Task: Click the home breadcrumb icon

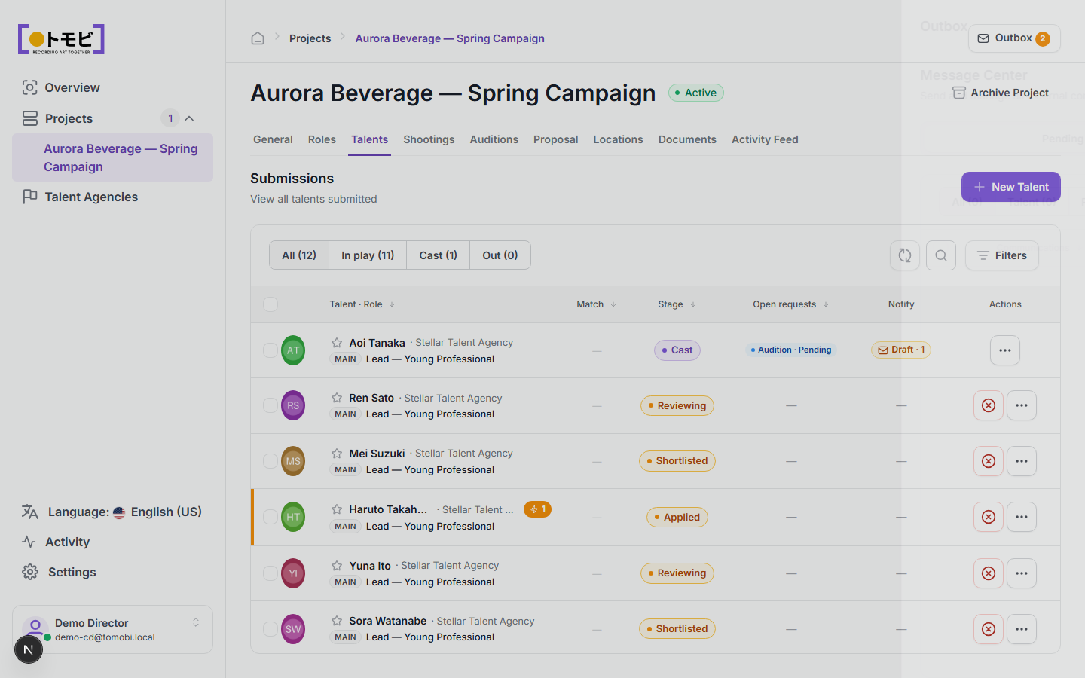Action: click(x=258, y=38)
